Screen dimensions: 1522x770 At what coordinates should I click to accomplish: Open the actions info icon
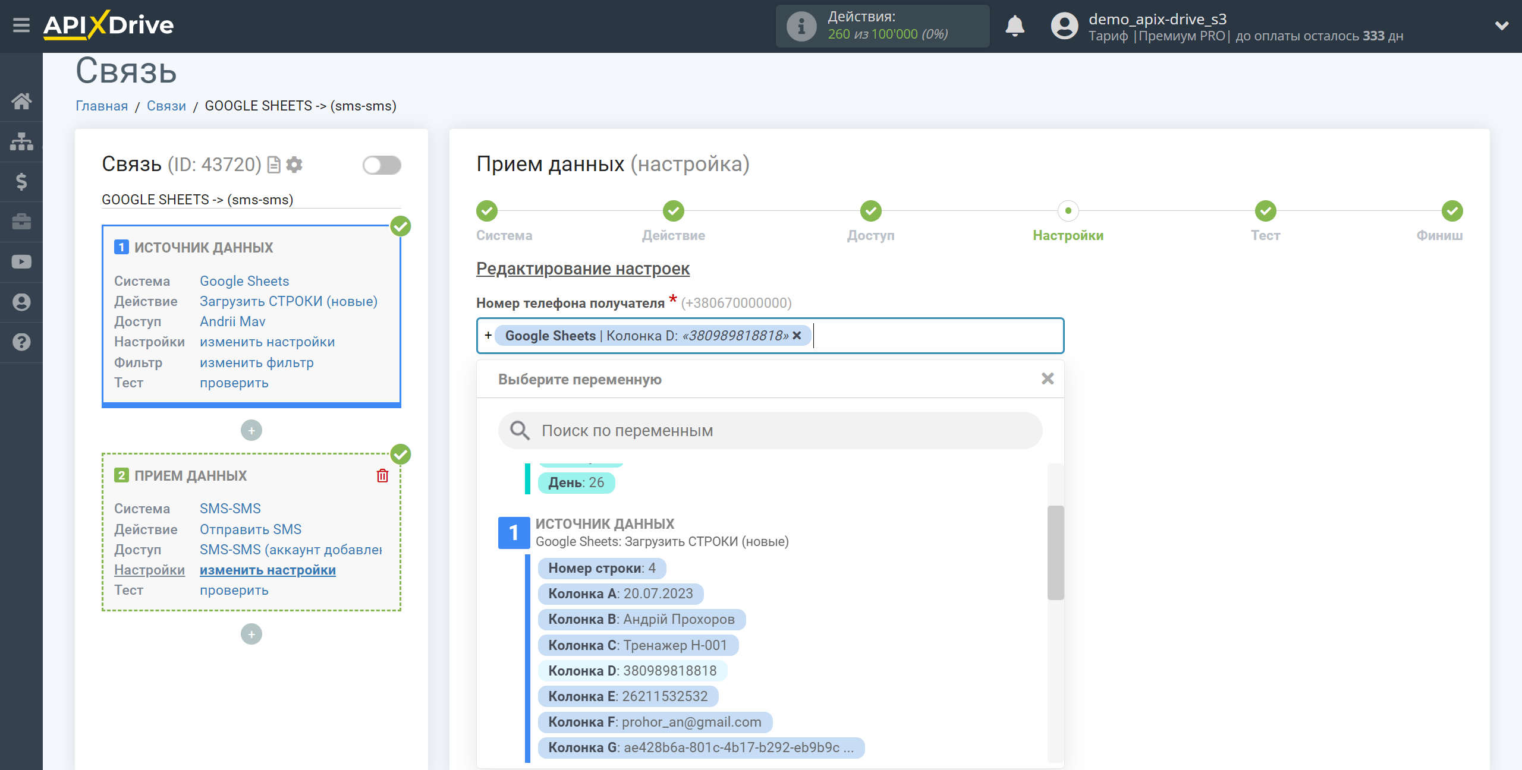click(x=801, y=26)
